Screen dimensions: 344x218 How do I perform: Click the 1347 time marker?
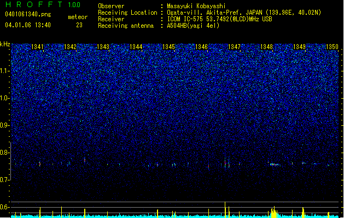point(234,47)
